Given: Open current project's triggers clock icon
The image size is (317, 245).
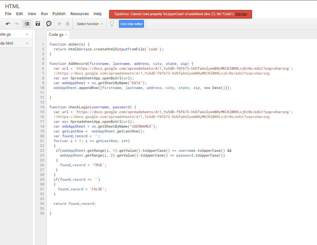Looking at the screenshot, I should pyautogui.click(x=49, y=24).
